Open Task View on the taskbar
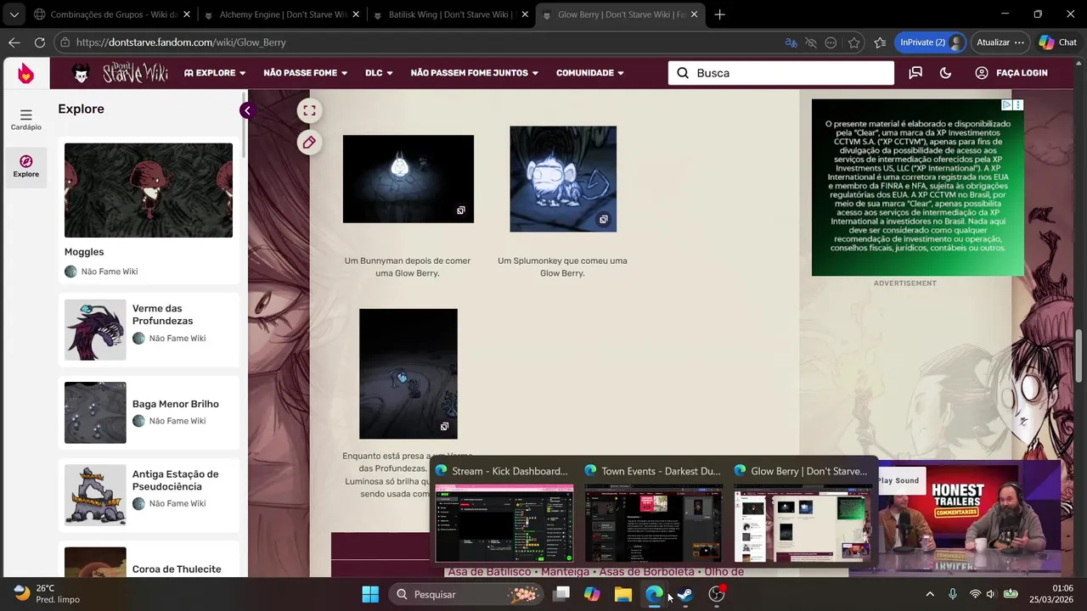 [x=561, y=594]
